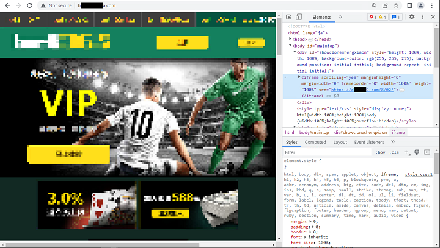
Task: Expand the head element node
Action: (x=290, y=39)
